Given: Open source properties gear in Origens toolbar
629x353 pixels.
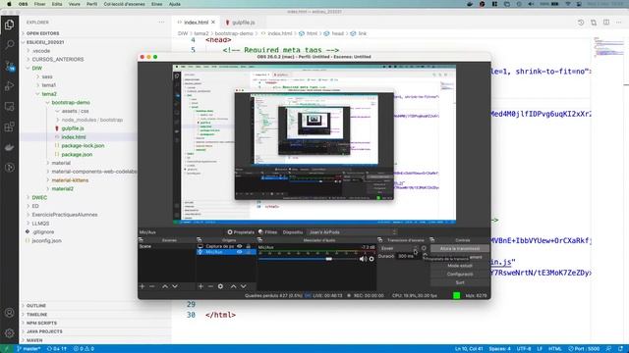Looking at the screenshot, I should (x=220, y=286).
